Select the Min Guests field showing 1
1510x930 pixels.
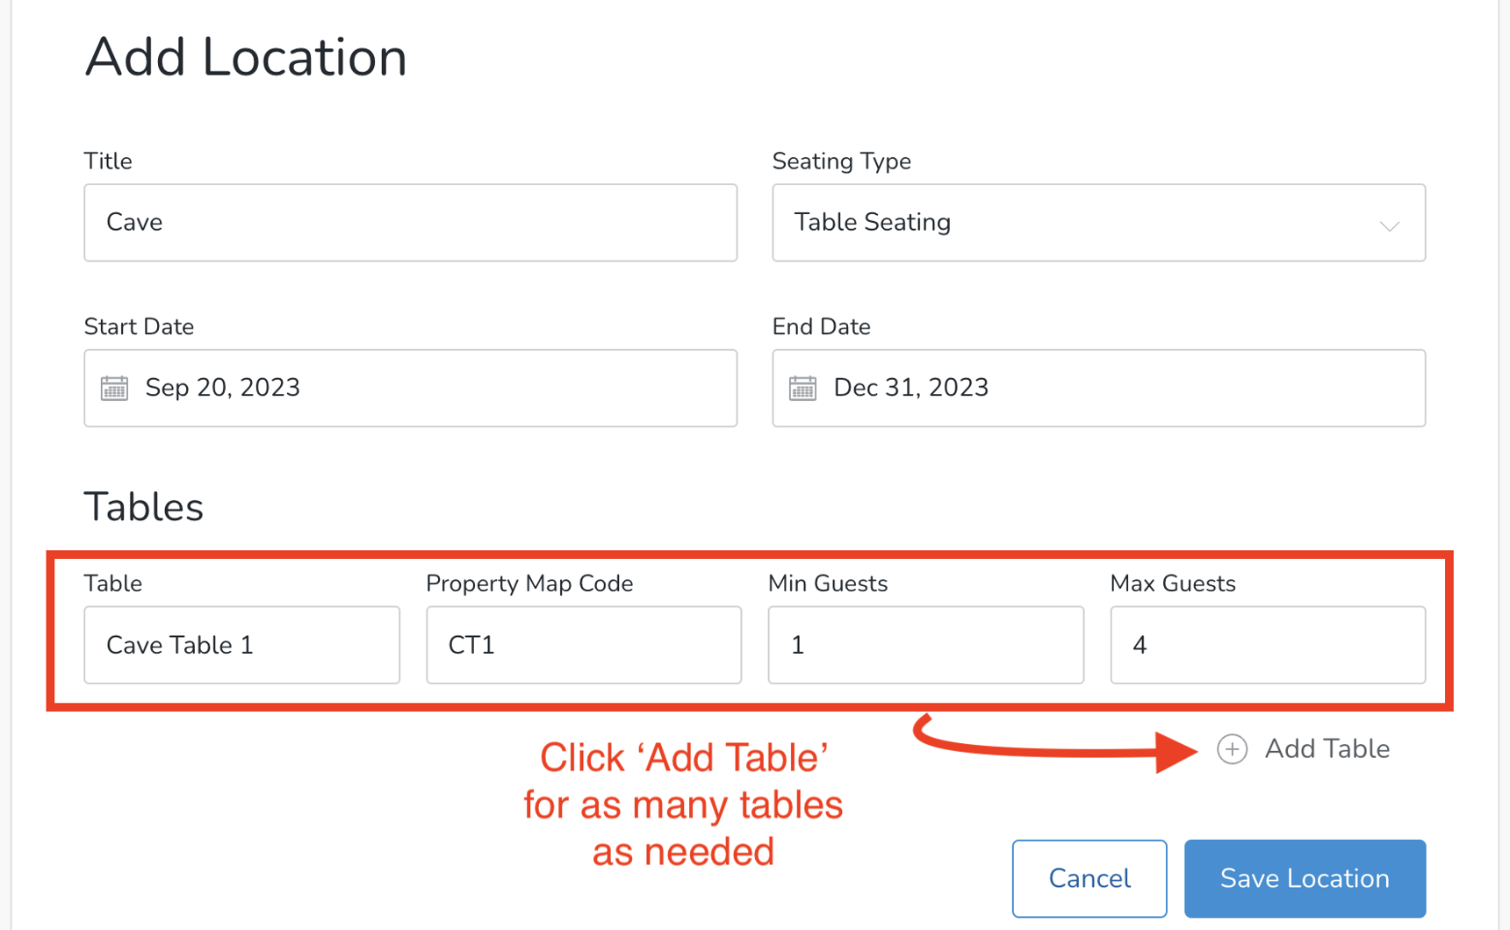924,645
